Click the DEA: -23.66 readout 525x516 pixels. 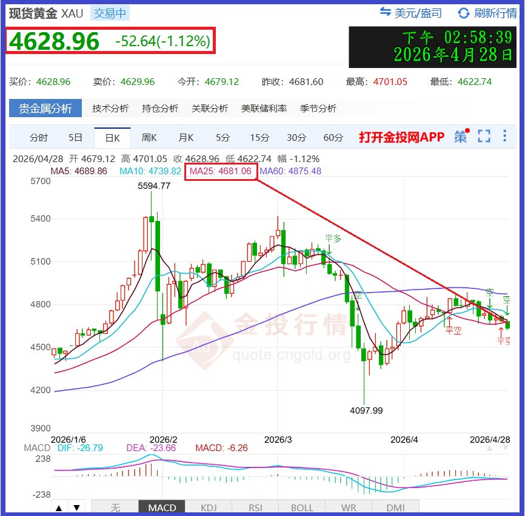151,447
